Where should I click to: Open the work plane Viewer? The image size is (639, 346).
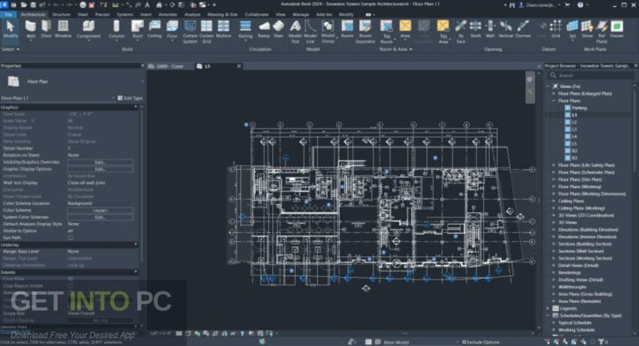pos(617,29)
